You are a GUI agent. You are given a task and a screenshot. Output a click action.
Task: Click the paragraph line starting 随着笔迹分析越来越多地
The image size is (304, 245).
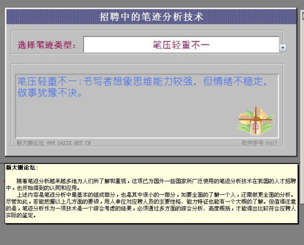click(x=156, y=181)
